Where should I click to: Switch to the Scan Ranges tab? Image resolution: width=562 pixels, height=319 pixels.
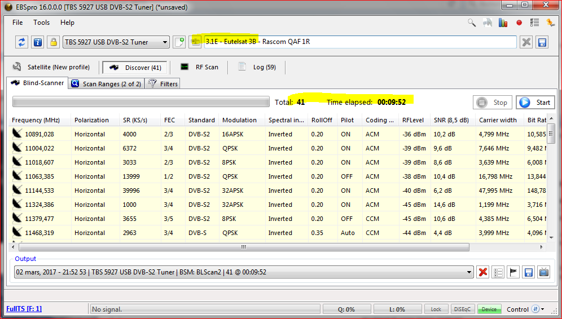106,84
